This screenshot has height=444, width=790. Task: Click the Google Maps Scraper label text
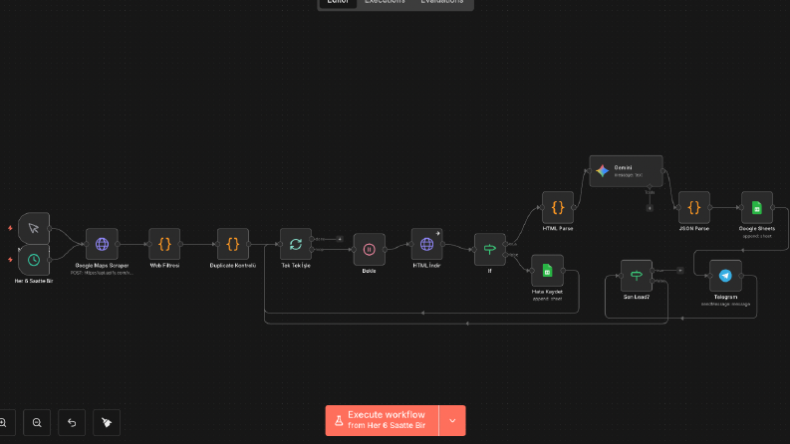[102, 265]
